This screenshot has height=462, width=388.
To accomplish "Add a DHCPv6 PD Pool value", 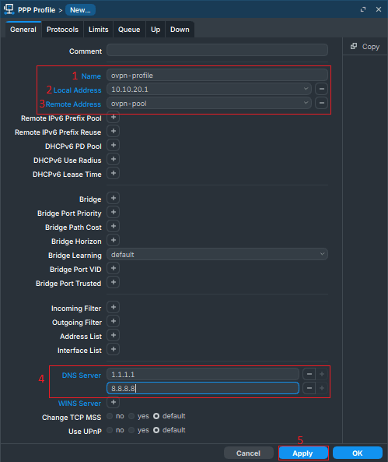I will tap(114, 145).
